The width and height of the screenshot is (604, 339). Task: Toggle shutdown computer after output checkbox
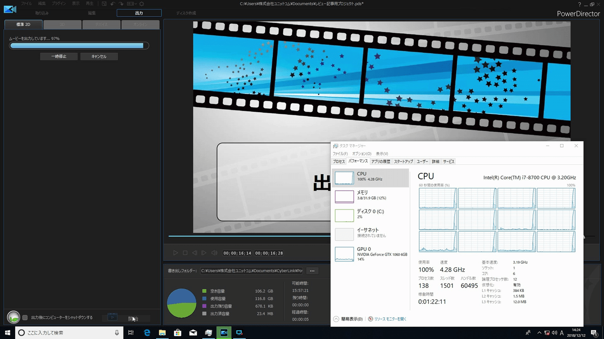click(25, 318)
